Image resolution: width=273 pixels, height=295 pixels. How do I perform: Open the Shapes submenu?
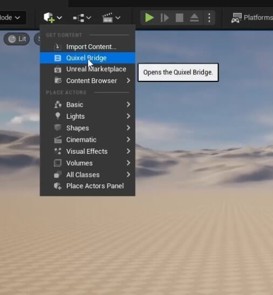(87, 128)
